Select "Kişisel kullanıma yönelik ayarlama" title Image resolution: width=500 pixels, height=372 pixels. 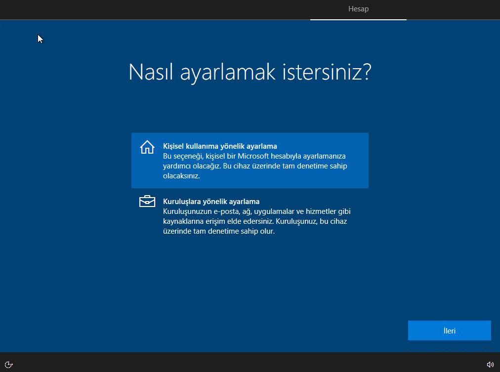coord(220,146)
